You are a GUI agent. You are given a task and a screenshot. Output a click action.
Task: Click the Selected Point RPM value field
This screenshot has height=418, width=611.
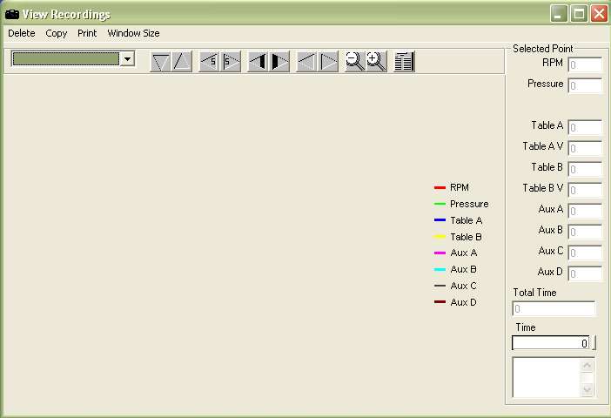coord(585,64)
